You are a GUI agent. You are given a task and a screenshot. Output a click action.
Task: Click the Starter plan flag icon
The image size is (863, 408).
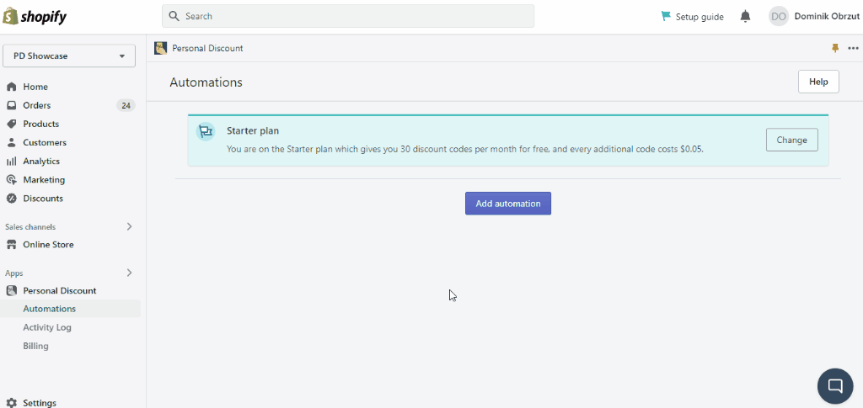tap(206, 132)
